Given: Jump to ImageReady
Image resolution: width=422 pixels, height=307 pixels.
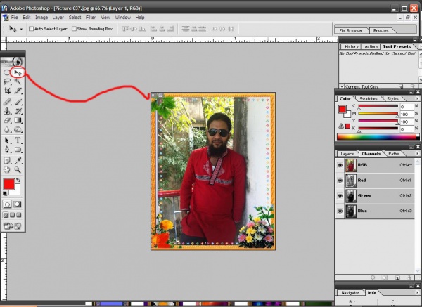Looking at the screenshot, I should [13, 226].
